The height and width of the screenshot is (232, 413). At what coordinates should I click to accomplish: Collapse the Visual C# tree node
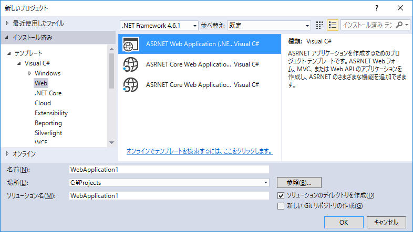click(19, 63)
